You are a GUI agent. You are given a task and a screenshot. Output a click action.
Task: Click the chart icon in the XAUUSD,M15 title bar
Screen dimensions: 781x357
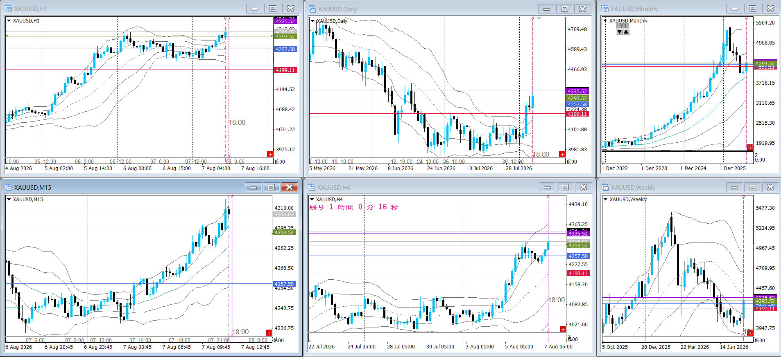click(x=9, y=187)
